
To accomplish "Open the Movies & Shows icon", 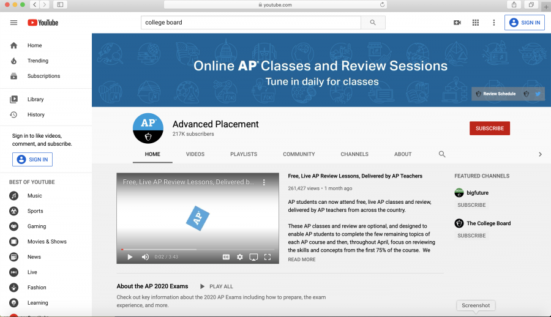I will pos(13,242).
